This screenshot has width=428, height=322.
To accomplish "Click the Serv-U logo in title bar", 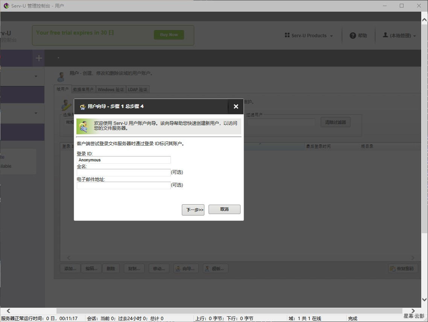I will pyautogui.click(x=6, y=6).
